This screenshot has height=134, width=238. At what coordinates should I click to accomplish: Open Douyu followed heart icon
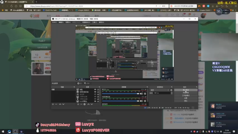(x=172, y=15)
